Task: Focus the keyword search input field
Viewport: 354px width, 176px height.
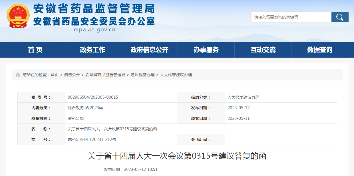Action: 291,17
